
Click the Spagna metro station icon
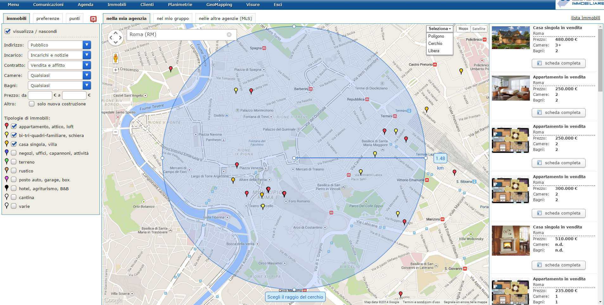tap(264, 48)
